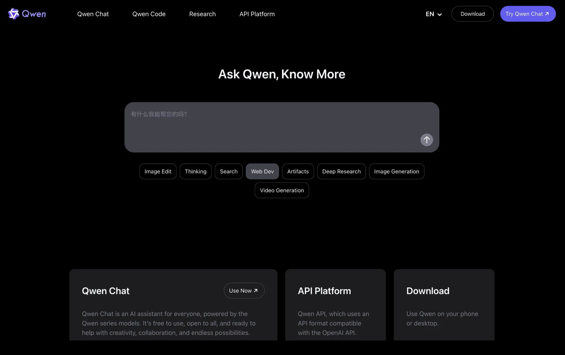565x355 pixels.
Task: Go to the API Platform page
Action: click(x=257, y=14)
